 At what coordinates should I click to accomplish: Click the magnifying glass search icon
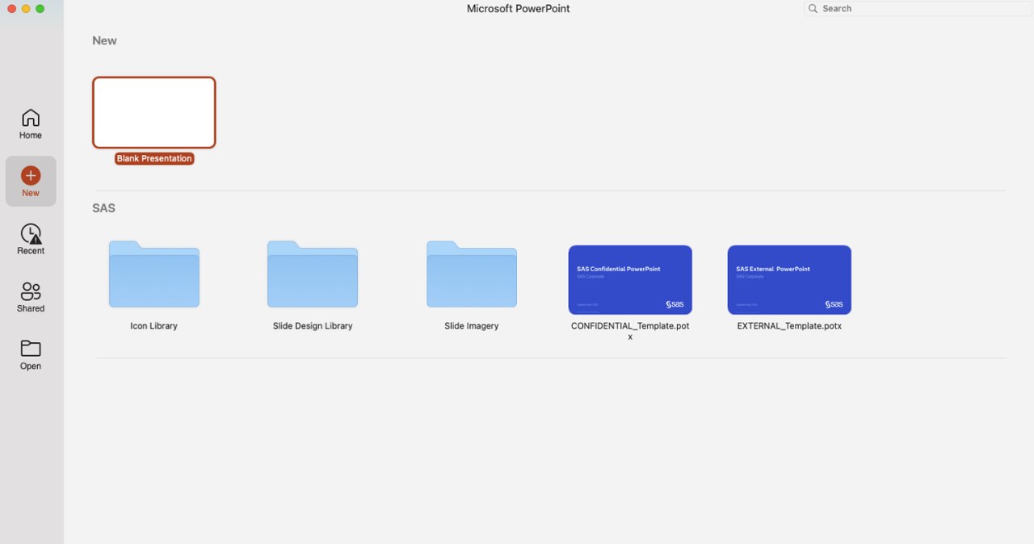(813, 9)
